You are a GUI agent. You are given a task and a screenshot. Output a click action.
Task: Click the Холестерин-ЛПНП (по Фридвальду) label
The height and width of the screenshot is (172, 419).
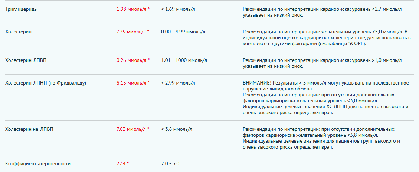click(46, 83)
